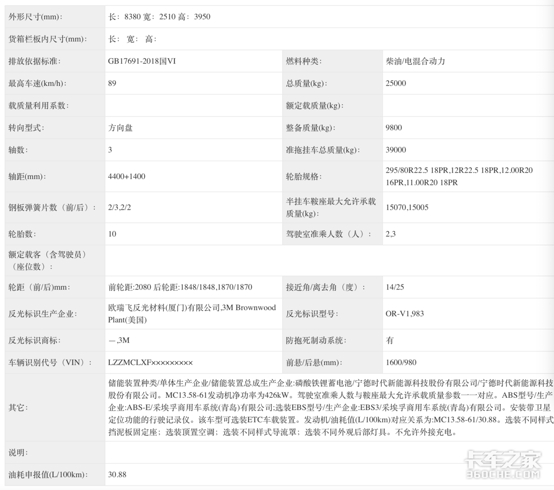Click the steering type value 方向盘

coord(120,128)
